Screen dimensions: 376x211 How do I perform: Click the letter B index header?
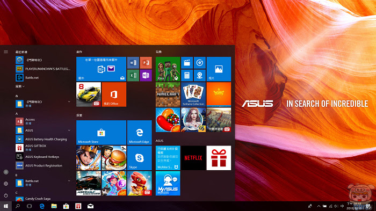point(16,175)
